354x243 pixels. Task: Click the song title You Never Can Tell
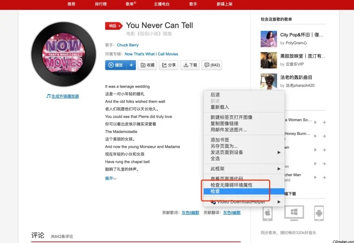pos(159,25)
